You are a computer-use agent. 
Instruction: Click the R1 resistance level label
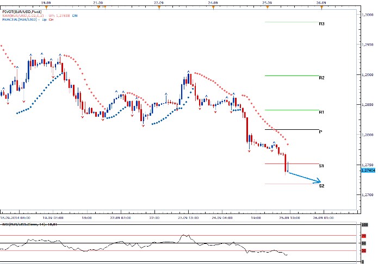click(321, 112)
